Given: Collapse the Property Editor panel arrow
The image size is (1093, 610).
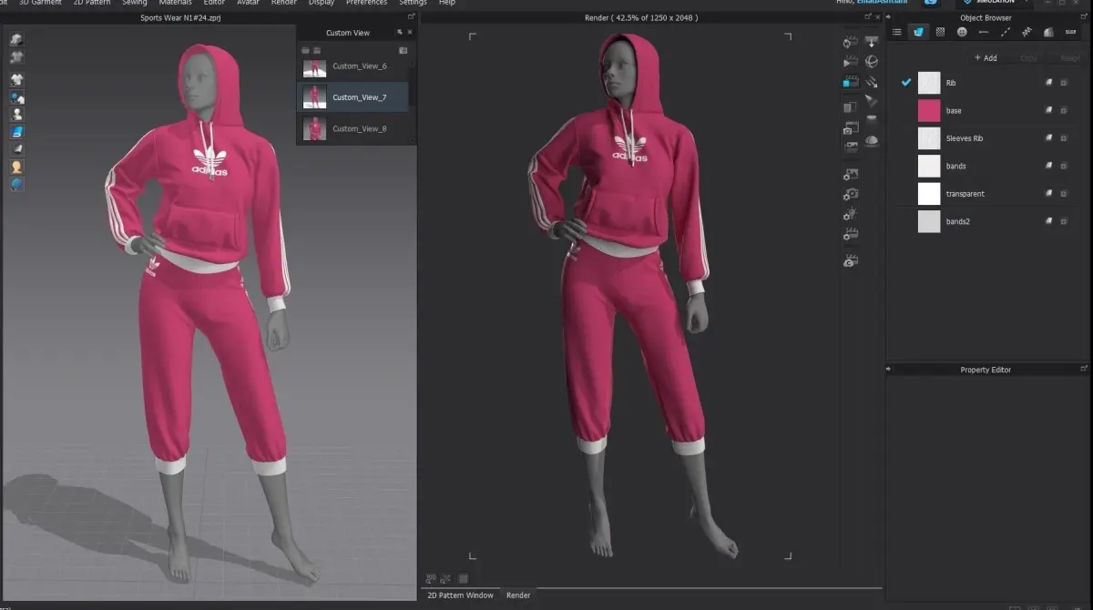Looking at the screenshot, I should [889, 370].
